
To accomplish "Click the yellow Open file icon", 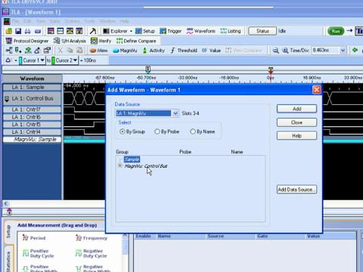I will point(9,31).
